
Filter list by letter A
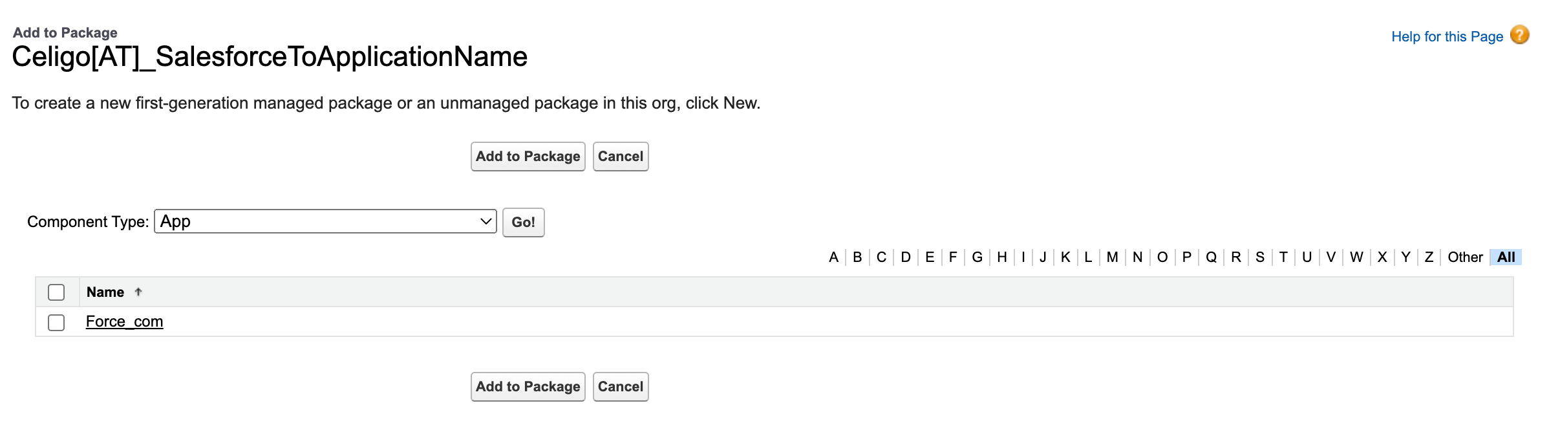(x=834, y=257)
